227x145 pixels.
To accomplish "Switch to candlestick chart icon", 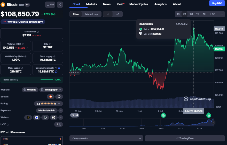I will point(118,14).
